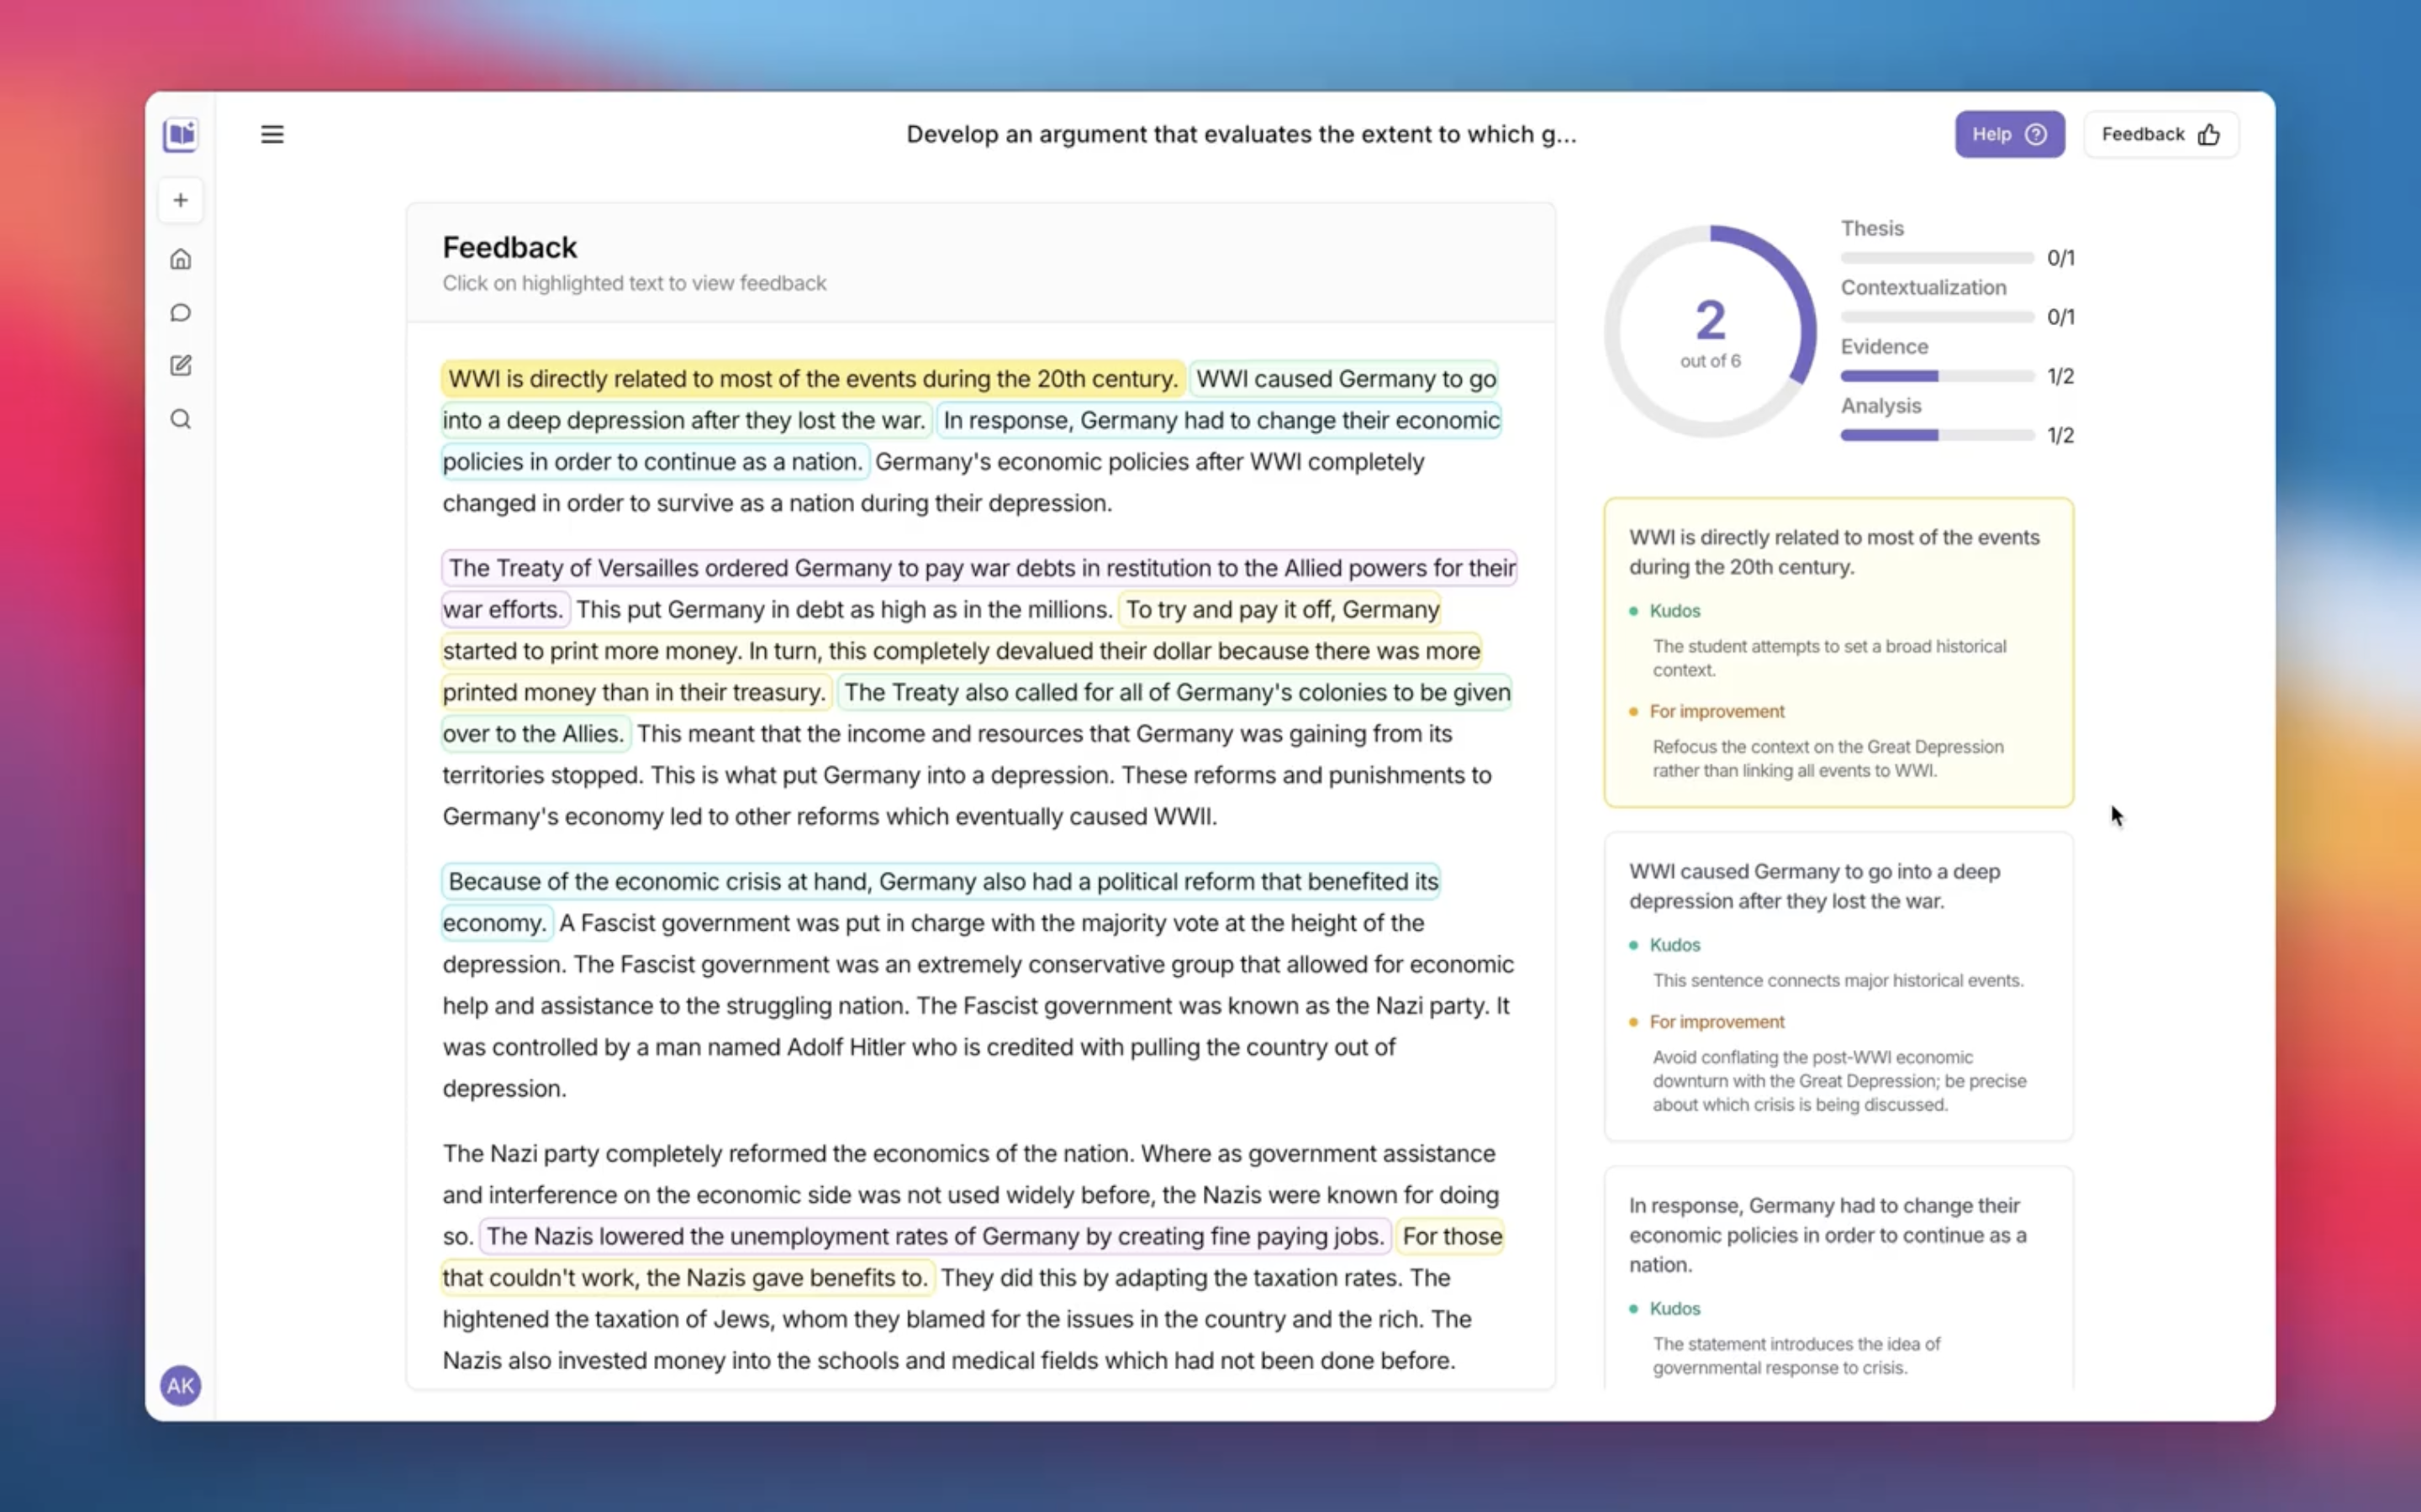This screenshot has width=2421, height=1512.
Task: Click the 'Evidence' rubric label
Action: (1884, 346)
